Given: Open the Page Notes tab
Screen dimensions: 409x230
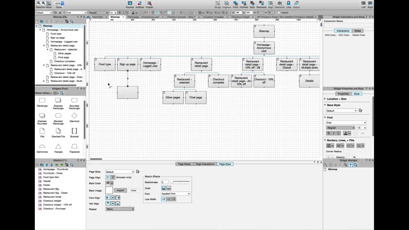Looking at the screenshot, I should (x=184, y=164).
